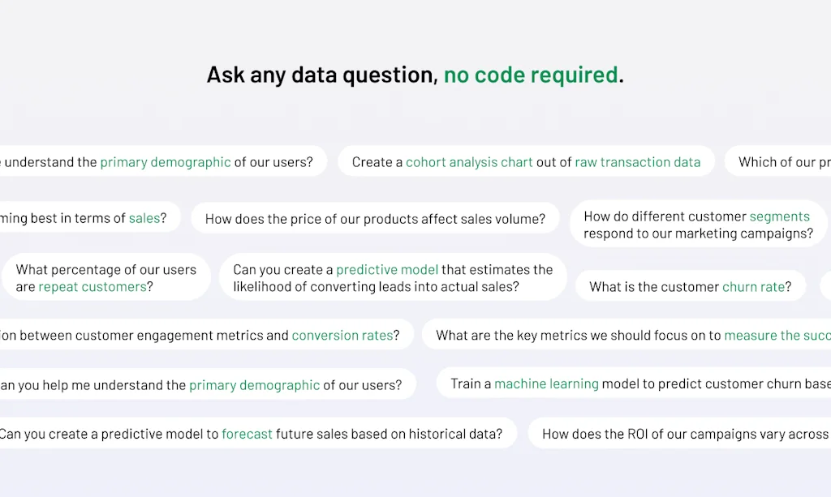Click the 'no code required' heading text
Viewport: 831px width, 497px height.
[x=532, y=75]
